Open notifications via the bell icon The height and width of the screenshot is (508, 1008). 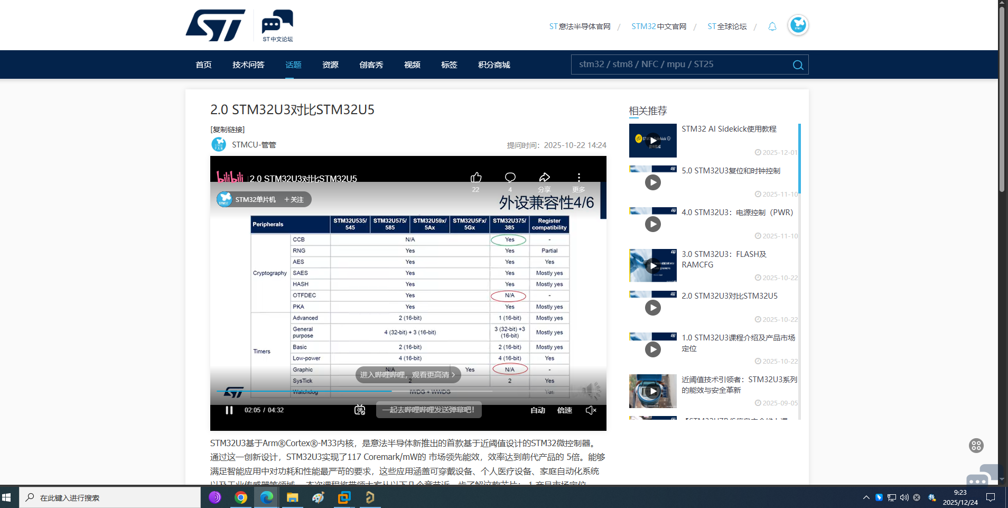(772, 26)
